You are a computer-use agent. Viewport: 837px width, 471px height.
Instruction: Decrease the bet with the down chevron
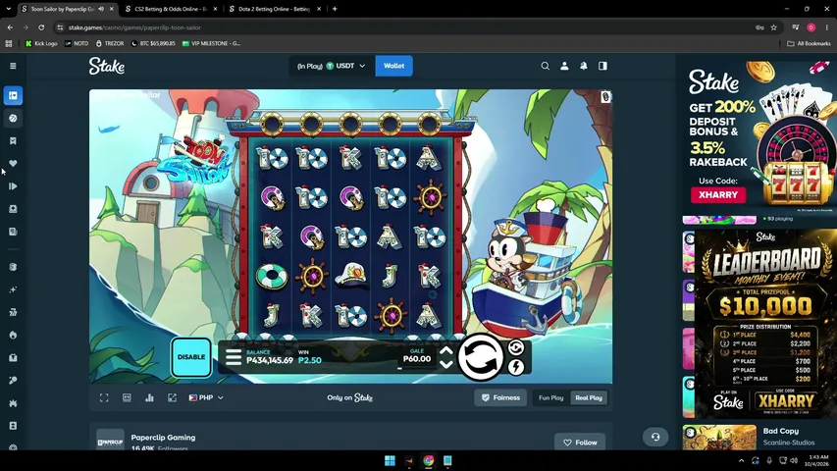click(x=446, y=364)
